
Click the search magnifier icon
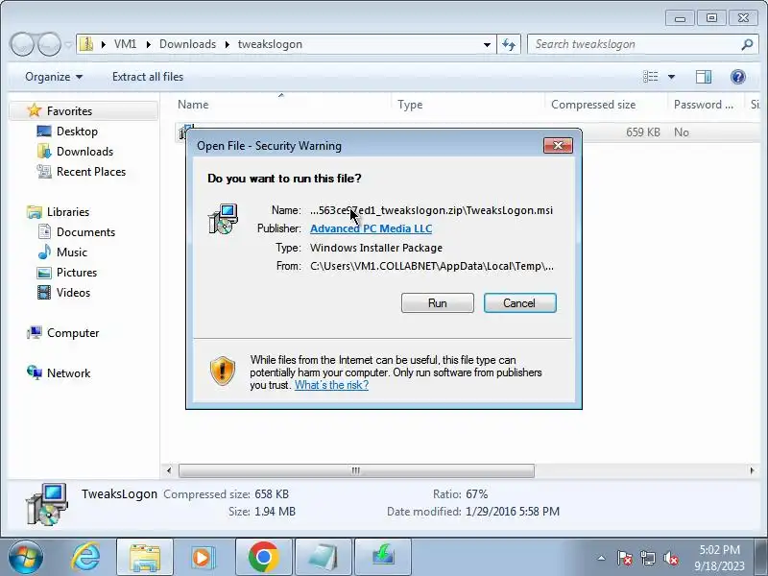click(747, 44)
